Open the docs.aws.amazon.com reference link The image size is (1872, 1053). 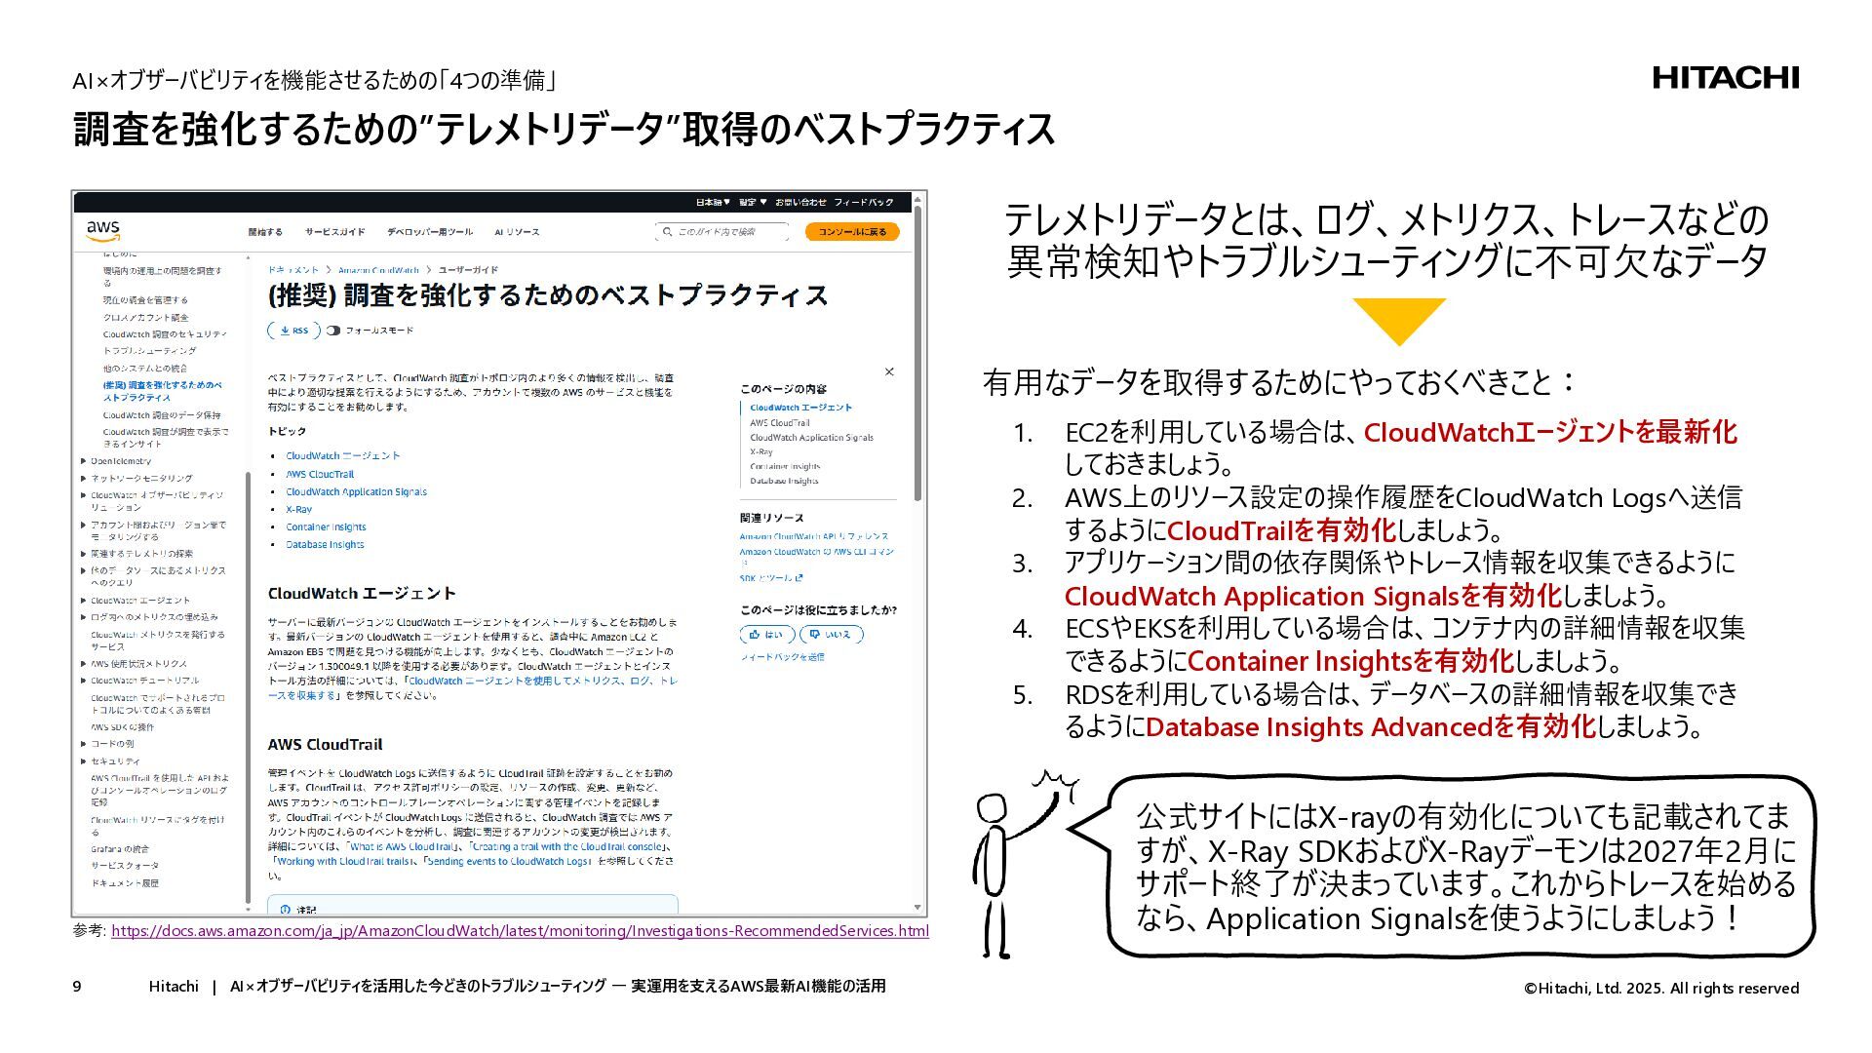(x=520, y=931)
